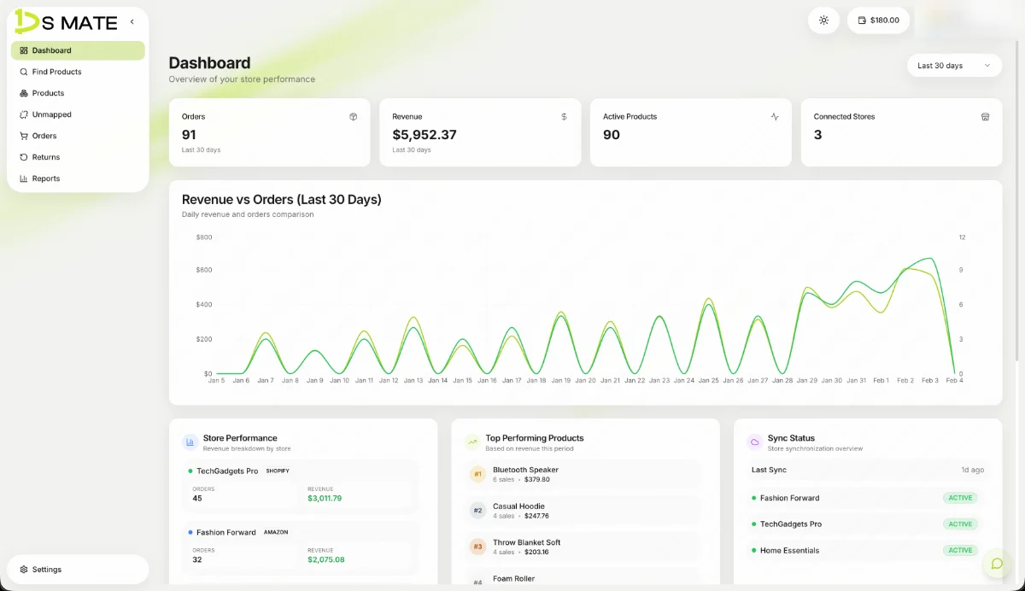Open the Reports sidebar item
1025x591 pixels.
pos(78,178)
